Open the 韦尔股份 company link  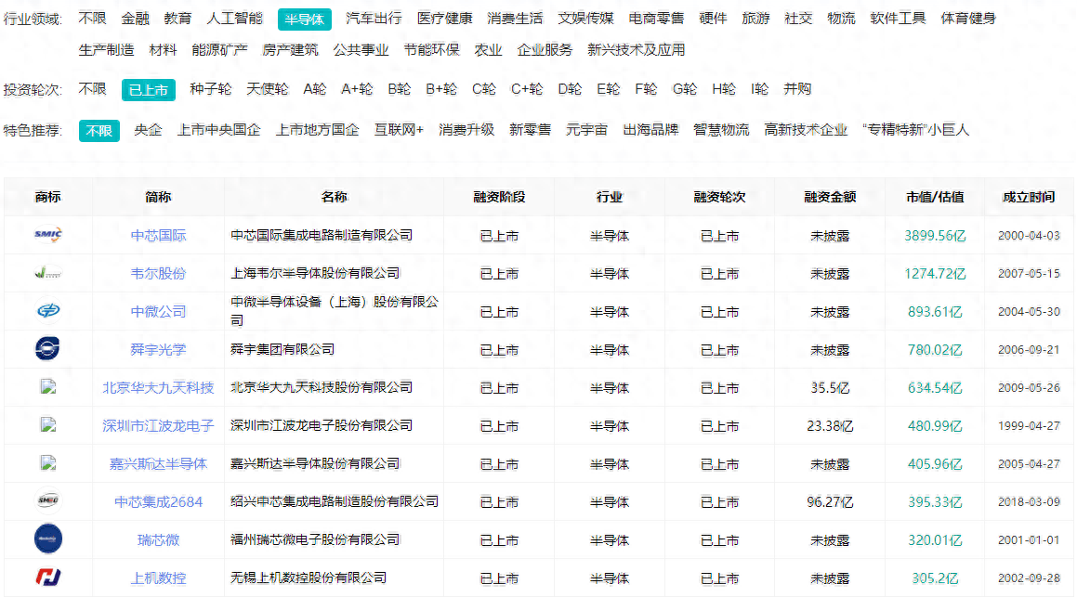tap(159, 273)
